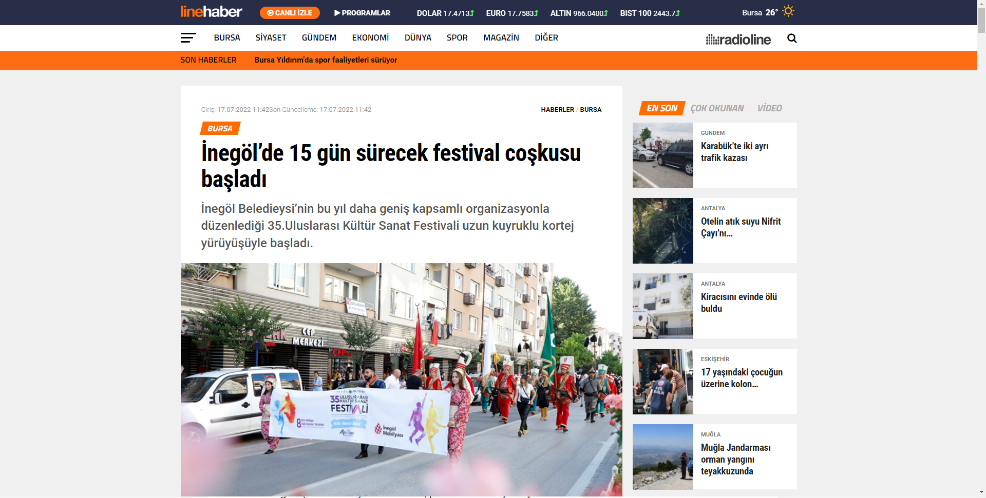Click the HABERLER breadcrumb link
Image resolution: width=986 pixels, height=498 pixels.
(x=557, y=110)
